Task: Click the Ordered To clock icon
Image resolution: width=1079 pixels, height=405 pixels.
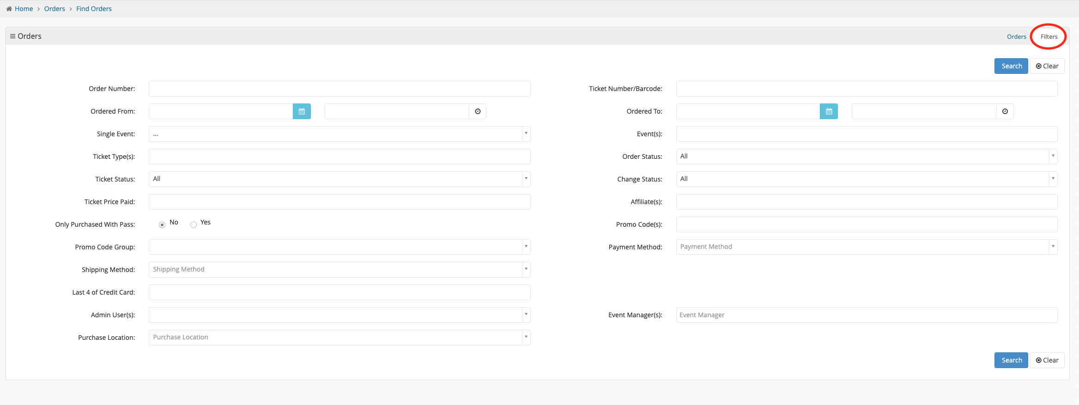Action: pos(1005,111)
